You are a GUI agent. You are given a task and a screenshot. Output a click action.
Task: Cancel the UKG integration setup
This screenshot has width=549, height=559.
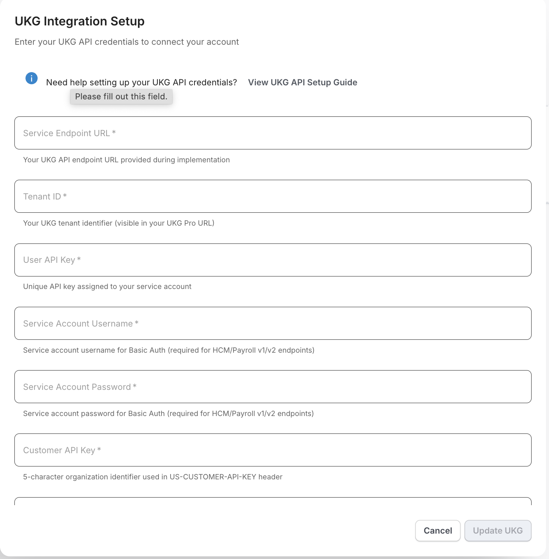point(438,531)
